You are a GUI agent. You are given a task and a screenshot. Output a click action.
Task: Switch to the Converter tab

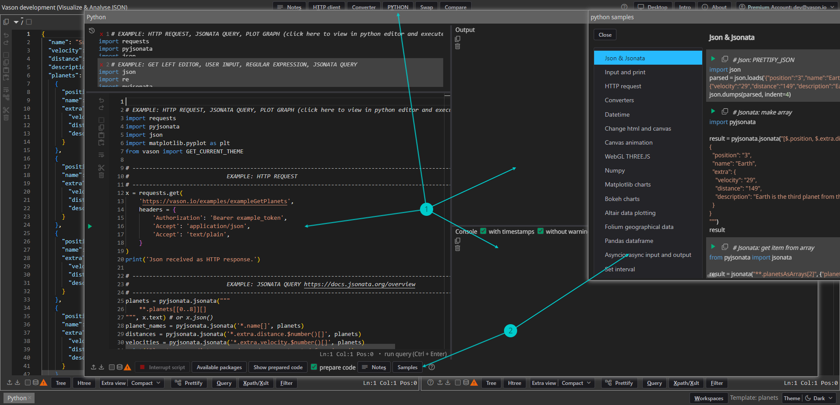(364, 7)
